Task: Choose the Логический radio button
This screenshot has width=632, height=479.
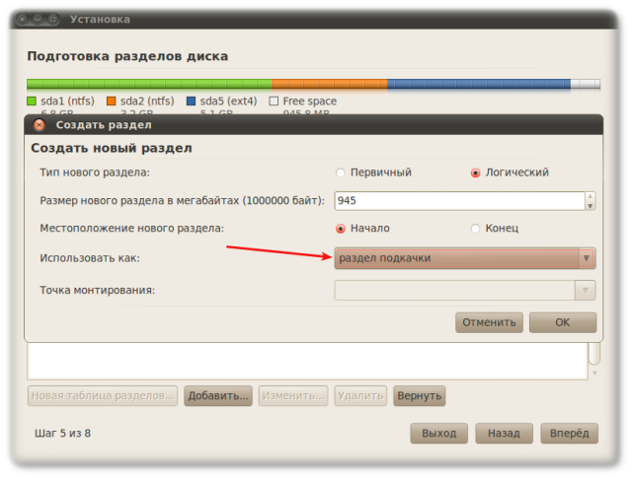Action: [476, 172]
